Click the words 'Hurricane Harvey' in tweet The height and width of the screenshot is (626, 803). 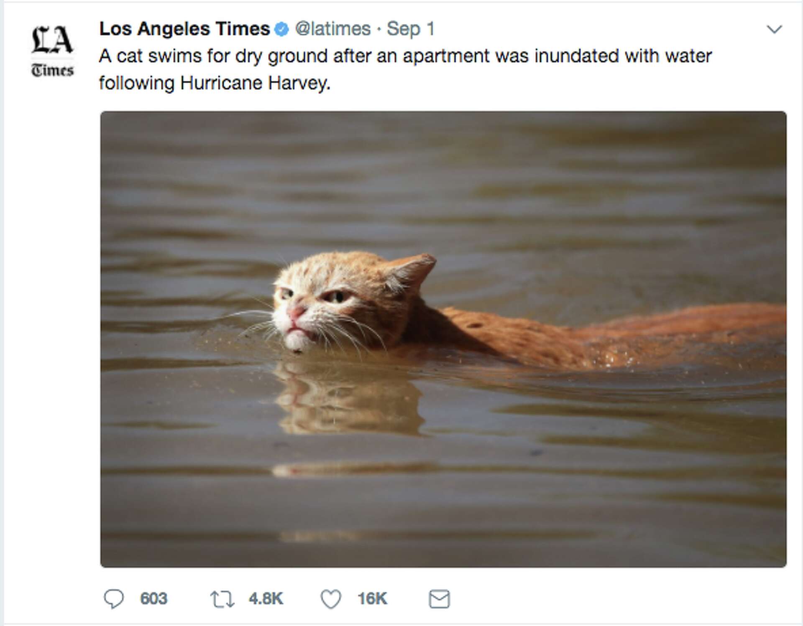pyautogui.click(x=255, y=83)
